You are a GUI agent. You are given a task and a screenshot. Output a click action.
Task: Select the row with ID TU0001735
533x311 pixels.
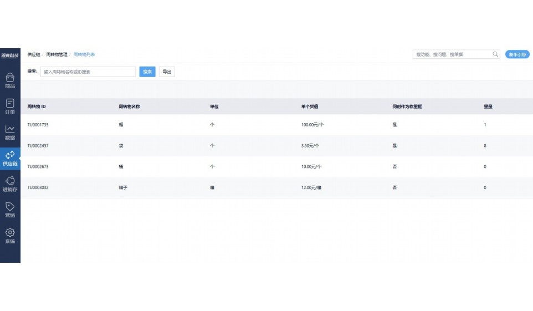38,125
